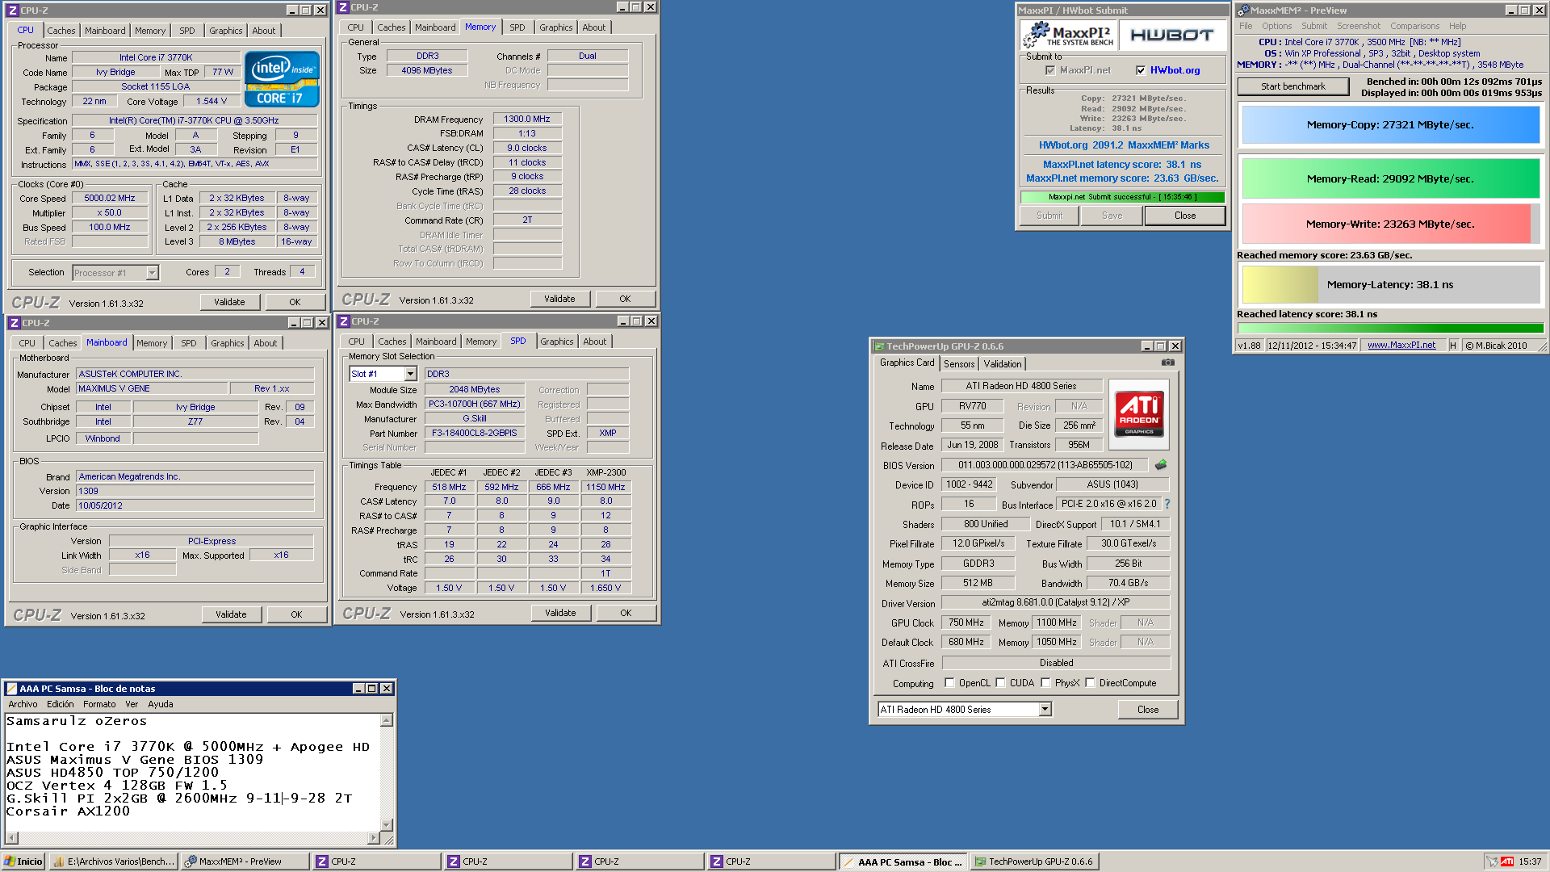This screenshot has height=872, width=1550.
Task: Click the ATI Radeon logo in GPU-Z
Action: point(1139,413)
